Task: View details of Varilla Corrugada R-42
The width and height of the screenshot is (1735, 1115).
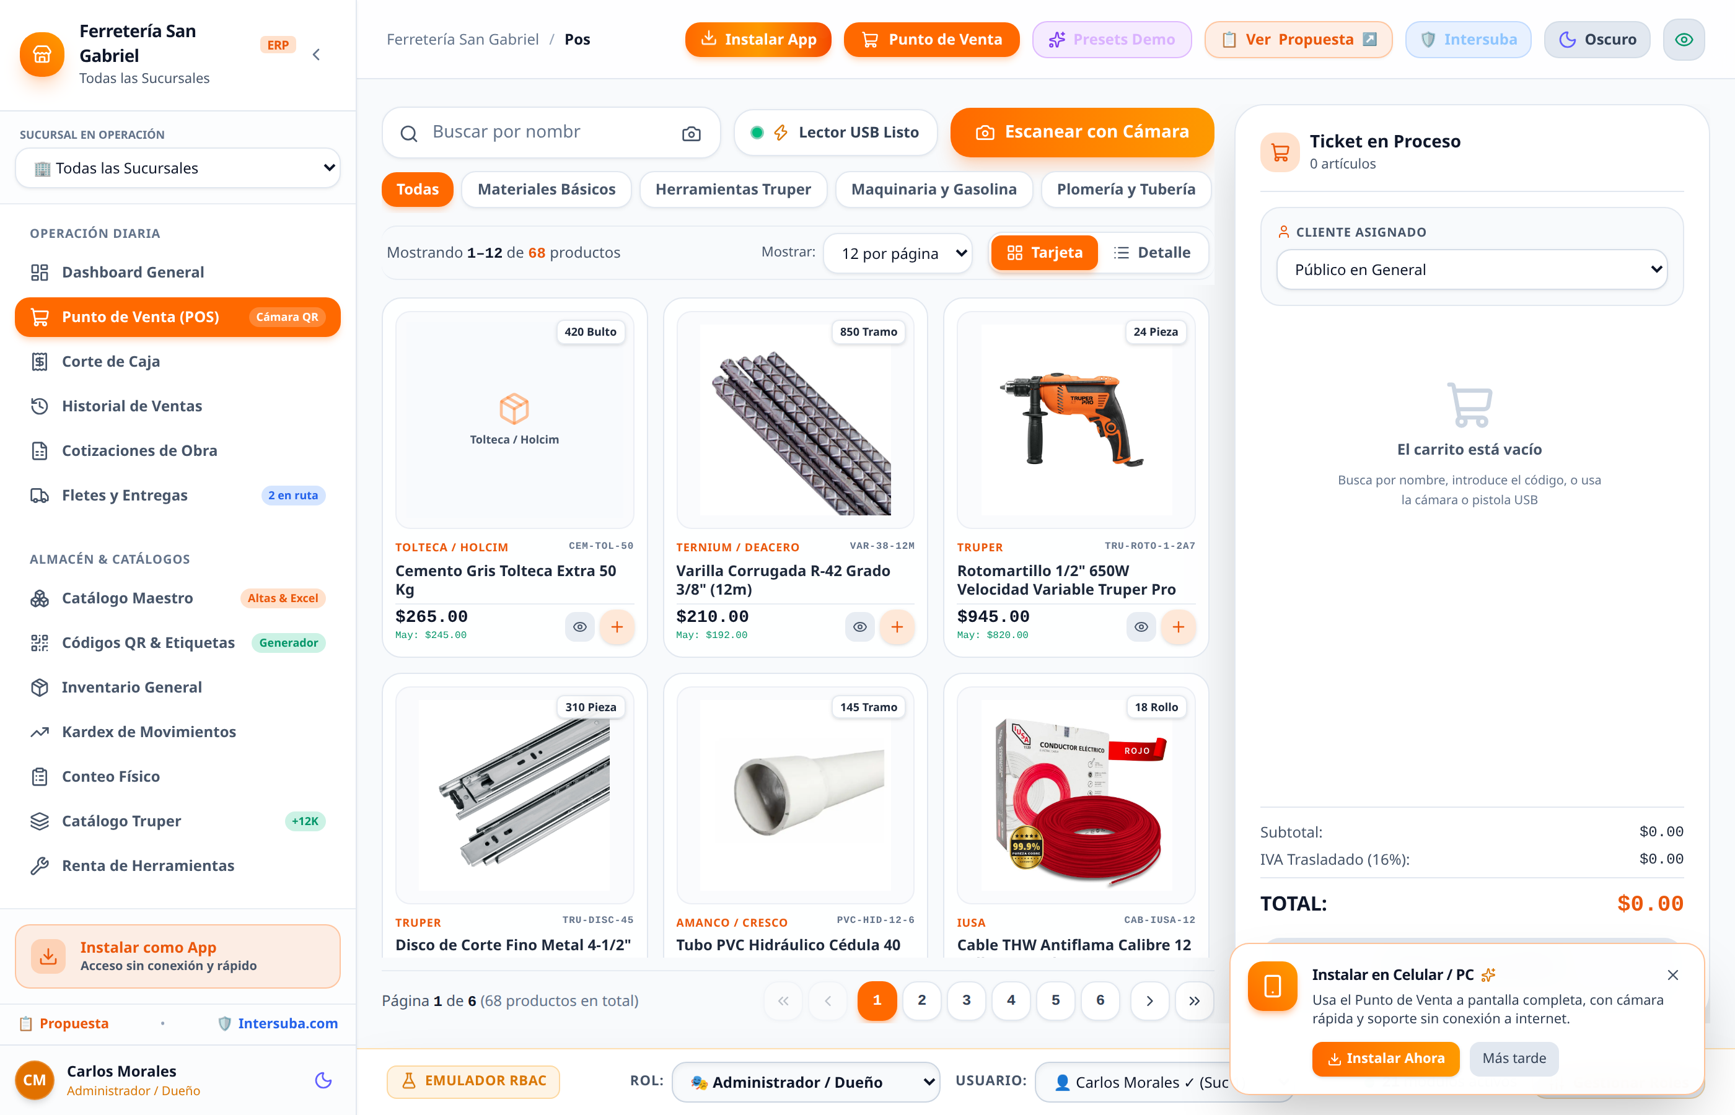Action: click(x=859, y=627)
